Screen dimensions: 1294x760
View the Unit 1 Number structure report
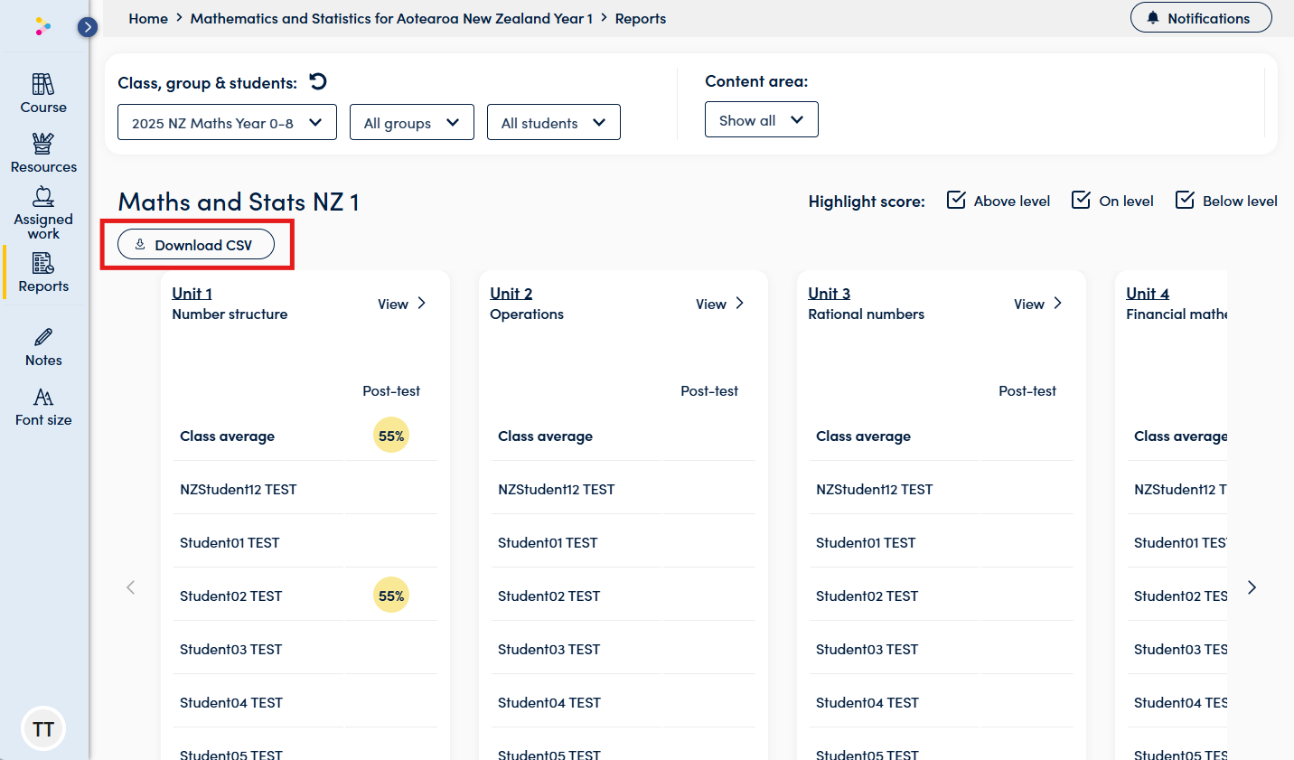(402, 304)
